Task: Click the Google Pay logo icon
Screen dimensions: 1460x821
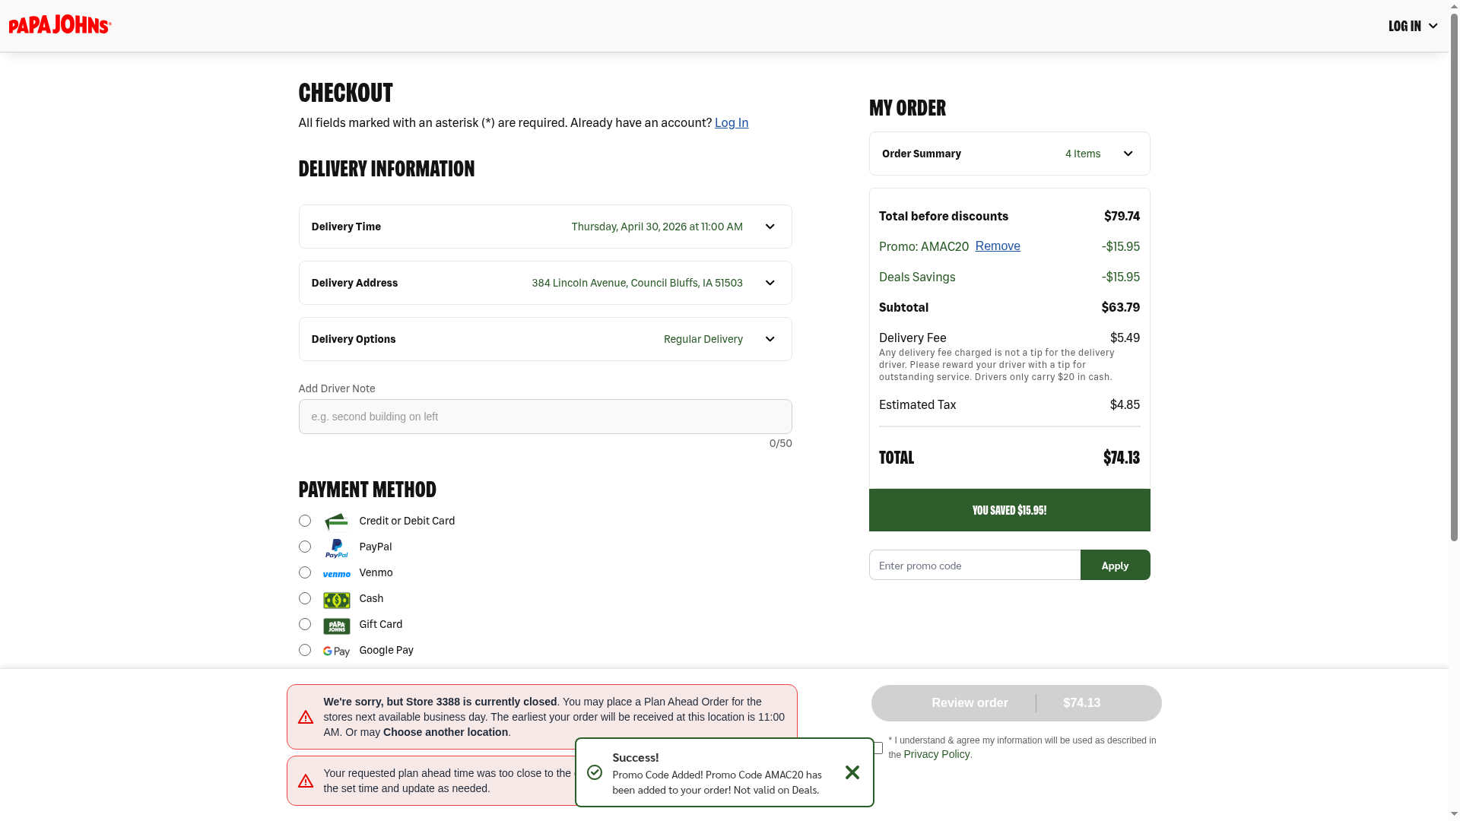Action: point(336,651)
